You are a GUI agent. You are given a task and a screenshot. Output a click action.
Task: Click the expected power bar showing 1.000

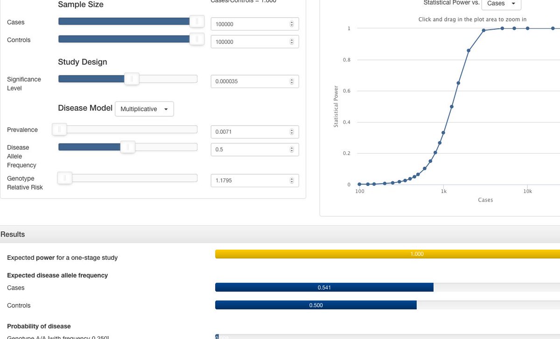[387, 254]
